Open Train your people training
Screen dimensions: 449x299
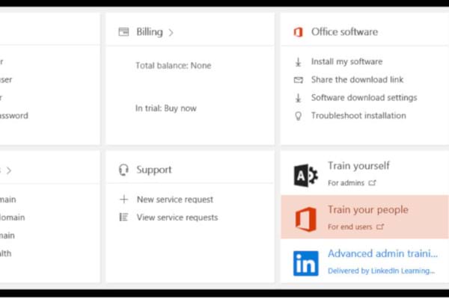[x=368, y=210]
